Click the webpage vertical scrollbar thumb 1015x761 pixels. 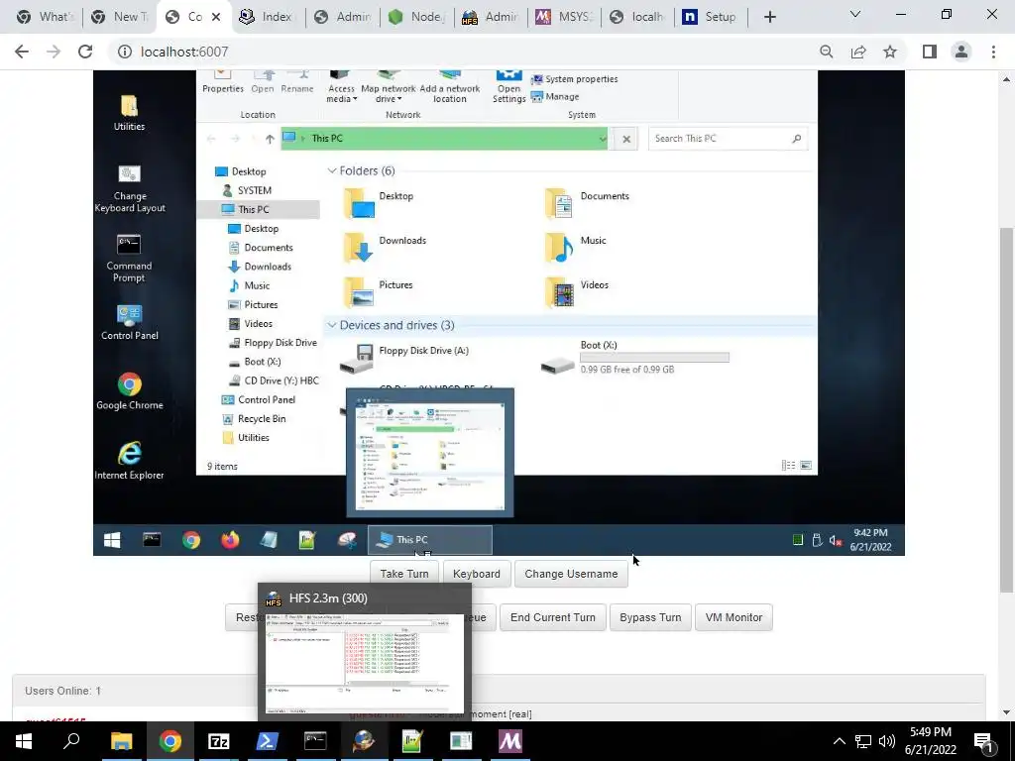pyautogui.click(x=1006, y=409)
